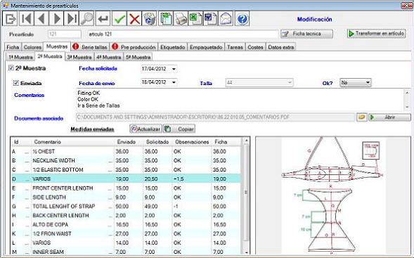This screenshot has height=258, width=414.
Task: Click the Documento asociado path field
Action: 216,117
